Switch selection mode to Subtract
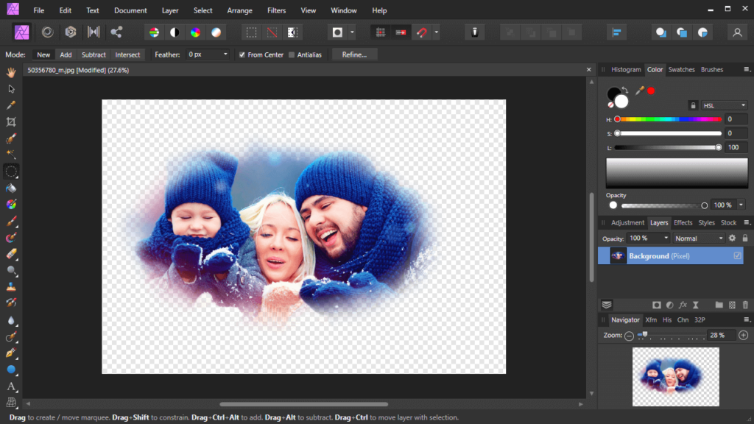This screenshot has height=424, width=754. [x=94, y=54]
